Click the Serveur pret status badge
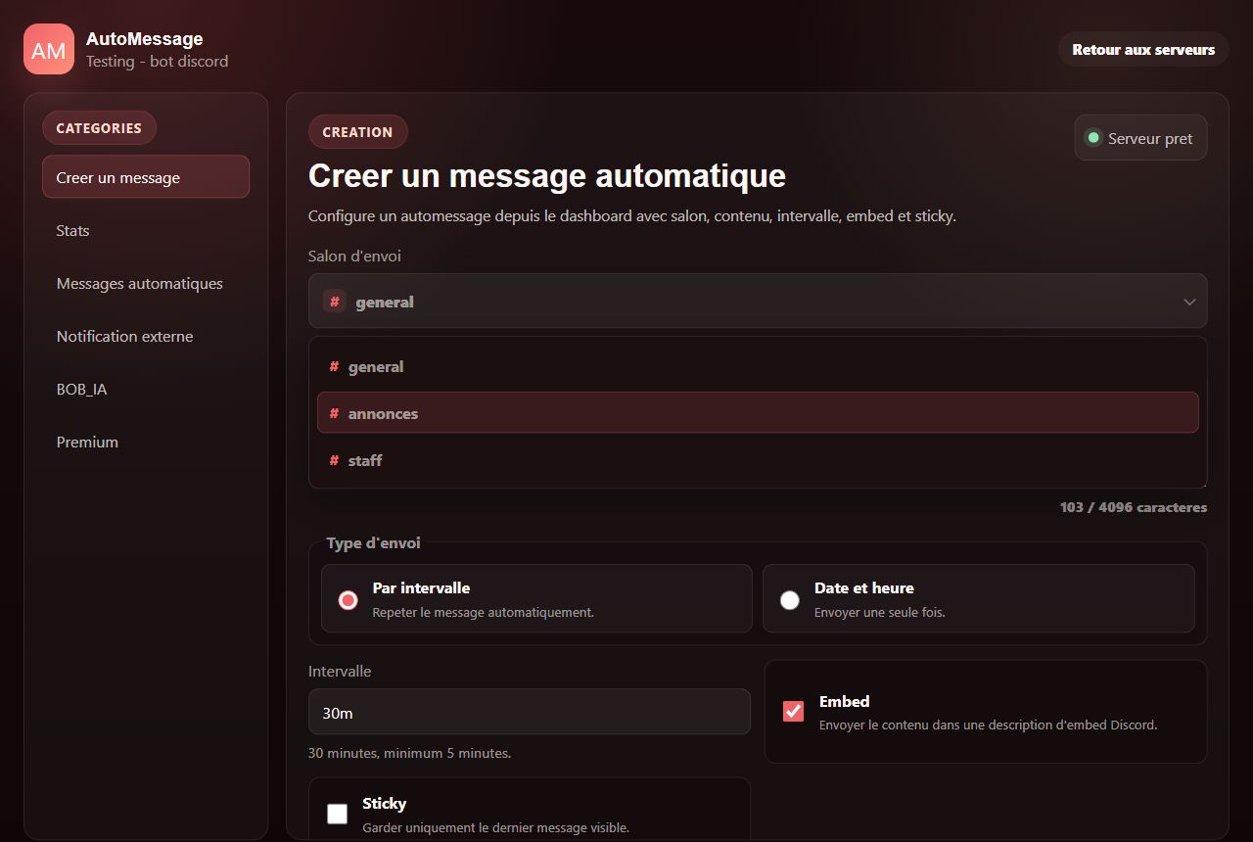Screen dimensions: 1253x842 pyautogui.click(x=1140, y=138)
